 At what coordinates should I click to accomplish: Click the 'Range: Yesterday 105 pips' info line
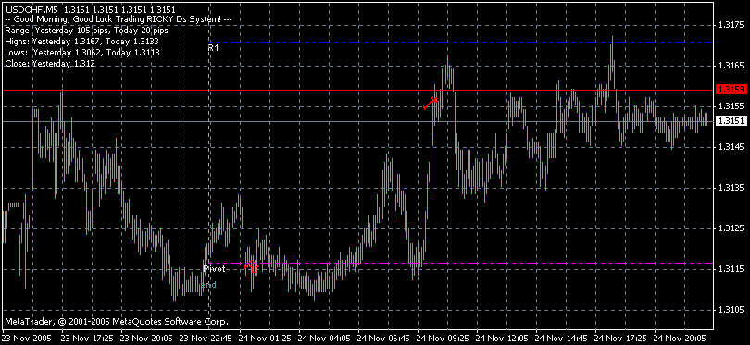pyautogui.click(x=86, y=31)
